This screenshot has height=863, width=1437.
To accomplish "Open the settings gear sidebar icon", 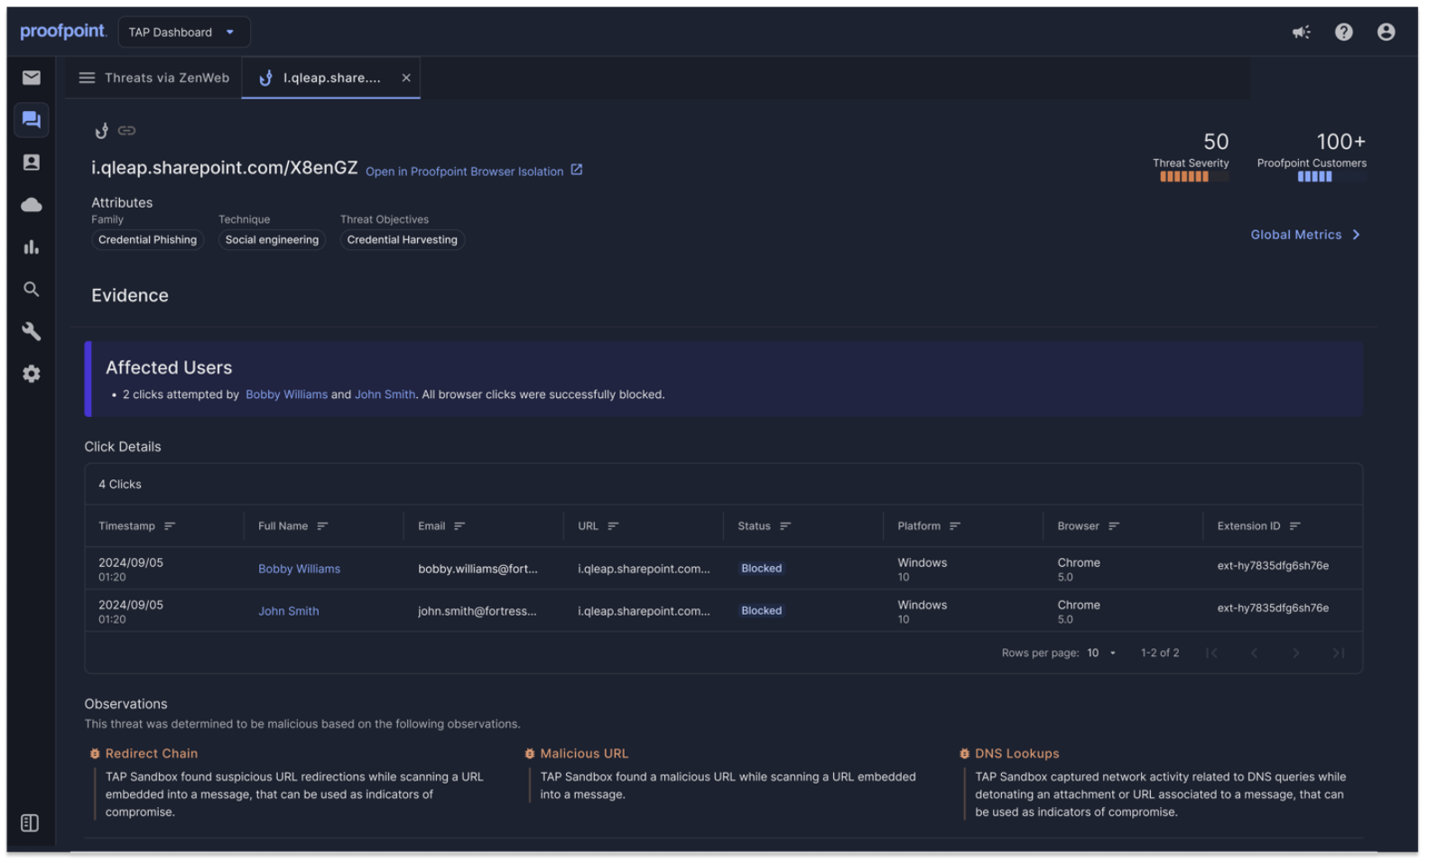I will coord(32,375).
